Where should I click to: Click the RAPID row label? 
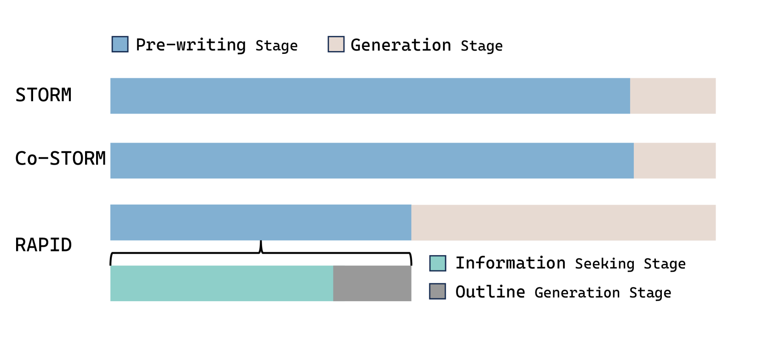click(44, 245)
